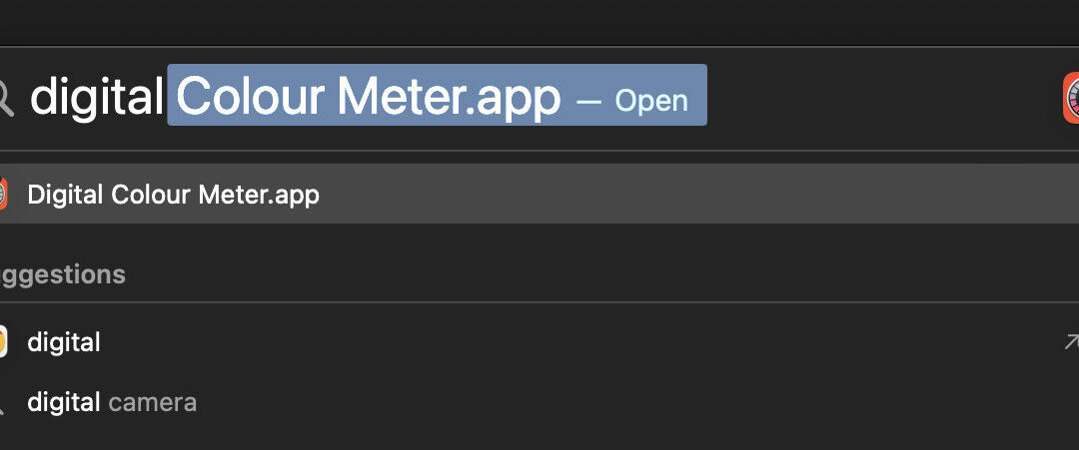Click the Suggestions section header
The height and width of the screenshot is (450, 1079).
click(x=62, y=274)
